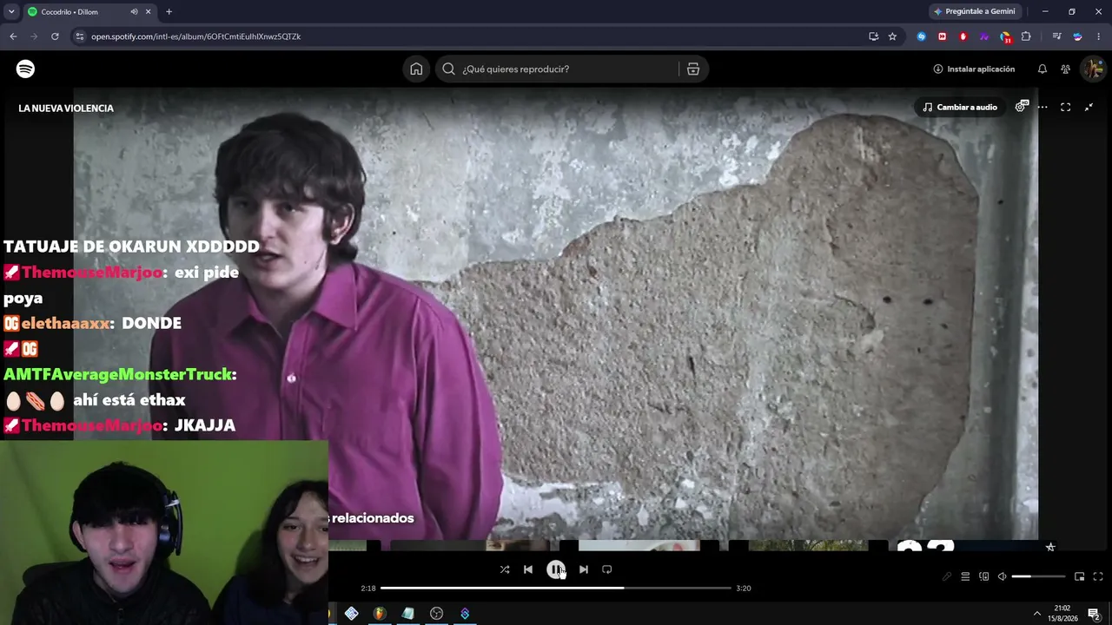Image resolution: width=1112 pixels, height=625 pixels.
Task: Enter player full screen mode
Action: (x=1098, y=576)
